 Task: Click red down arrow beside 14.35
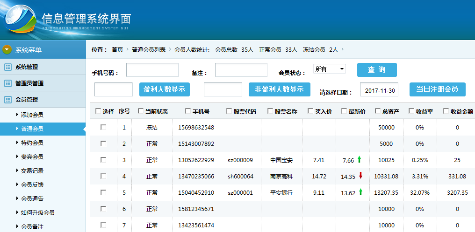(x=360, y=176)
